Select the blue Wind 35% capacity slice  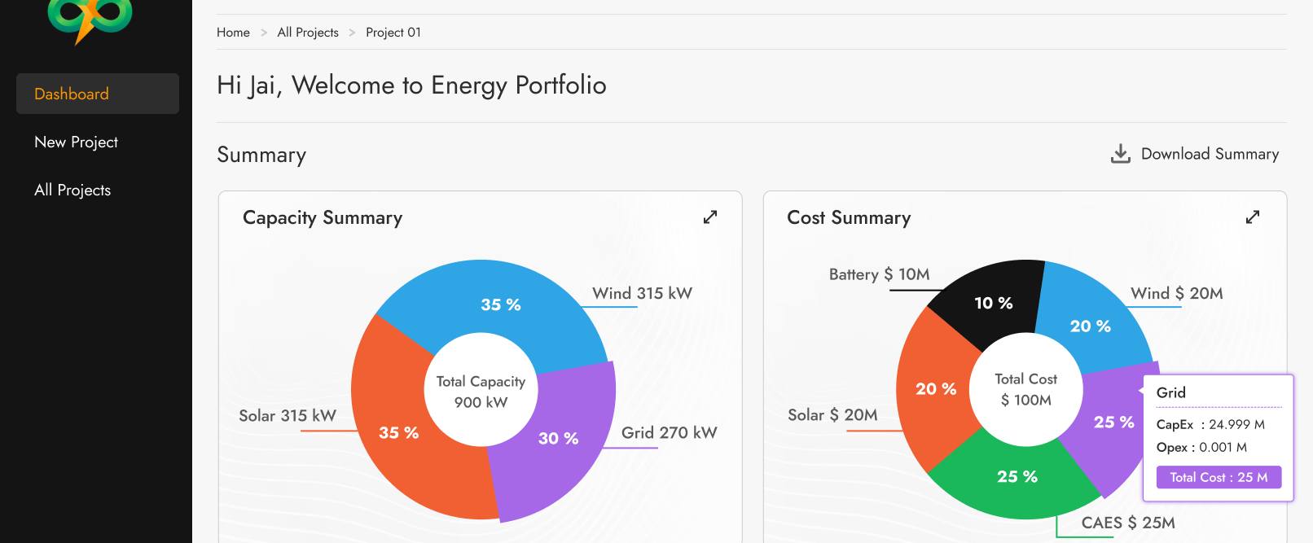pyautogui.click(x=500, y=304)
